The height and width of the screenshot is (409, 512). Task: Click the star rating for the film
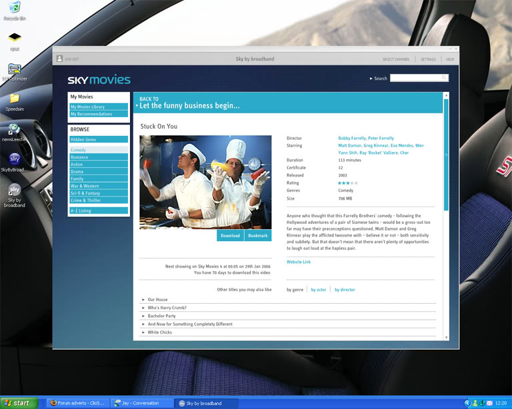tap(347, 183)
